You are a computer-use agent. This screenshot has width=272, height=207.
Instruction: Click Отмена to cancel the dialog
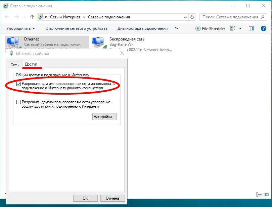tap(112, 198)
